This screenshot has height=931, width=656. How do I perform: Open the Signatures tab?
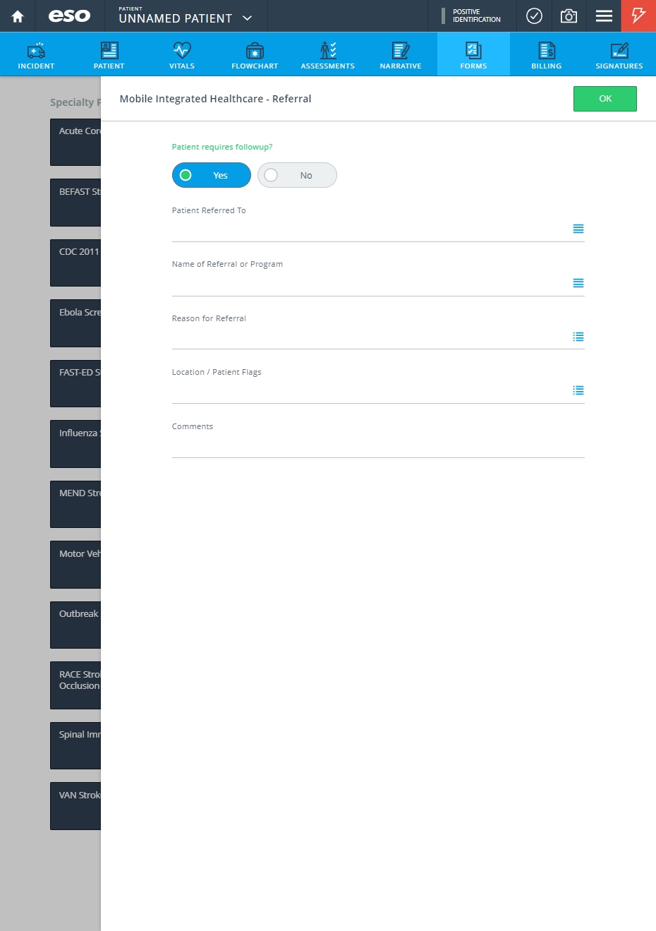(619, 55)
